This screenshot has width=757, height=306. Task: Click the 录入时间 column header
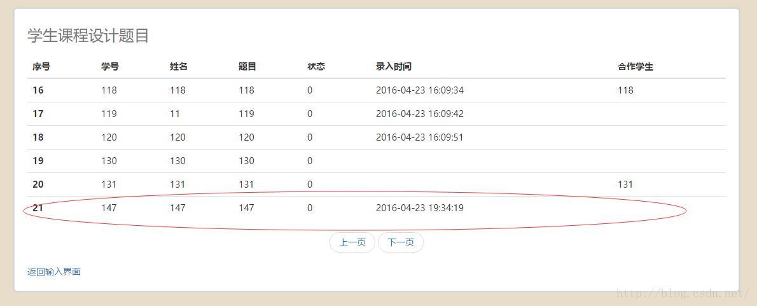pyautogui.click(x=394, y=67)
